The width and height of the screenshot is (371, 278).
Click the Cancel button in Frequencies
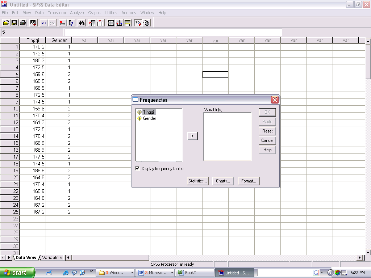click(x=267, y=140)
